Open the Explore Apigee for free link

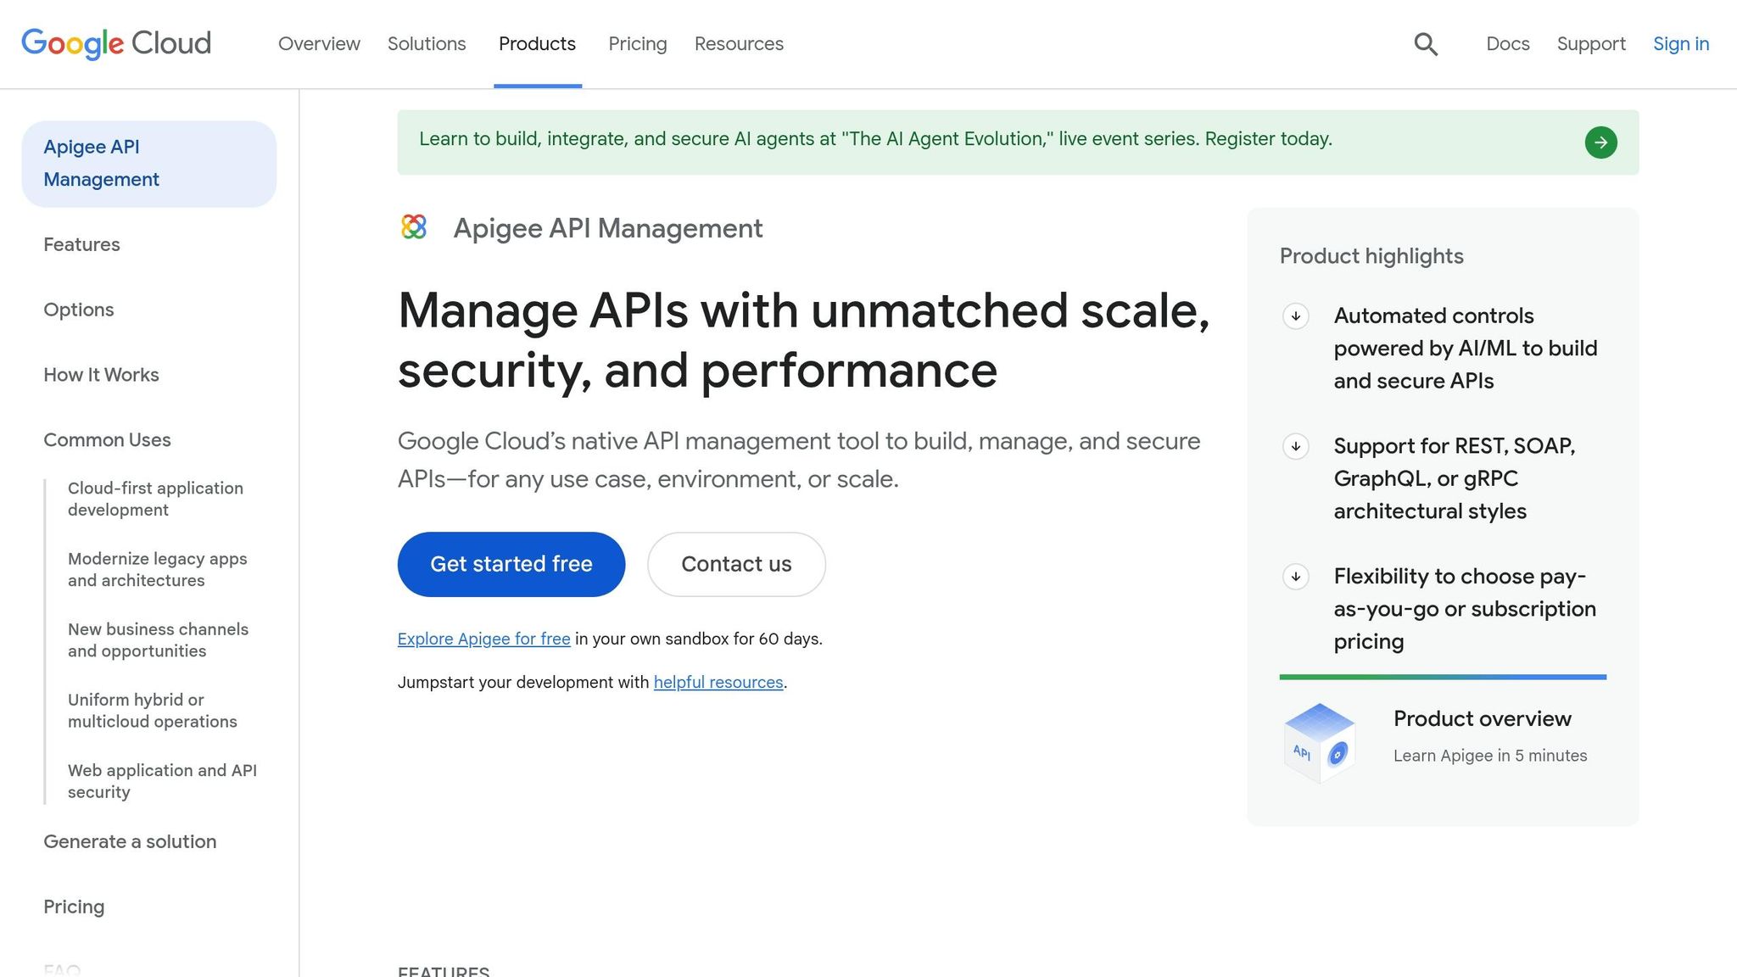tap(483, 638)
